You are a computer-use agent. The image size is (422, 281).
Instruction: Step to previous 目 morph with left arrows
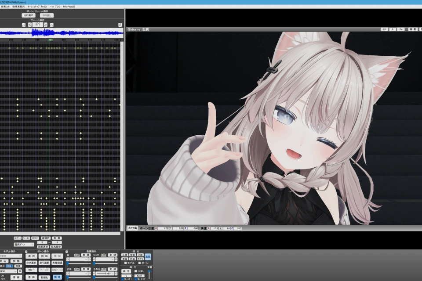(x=68, y=259)
